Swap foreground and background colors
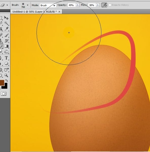This screenshot has width=150, height=152. pyautogui.click(x=7, y=80)
